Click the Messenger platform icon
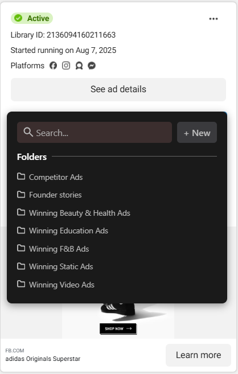 [92, 65]
